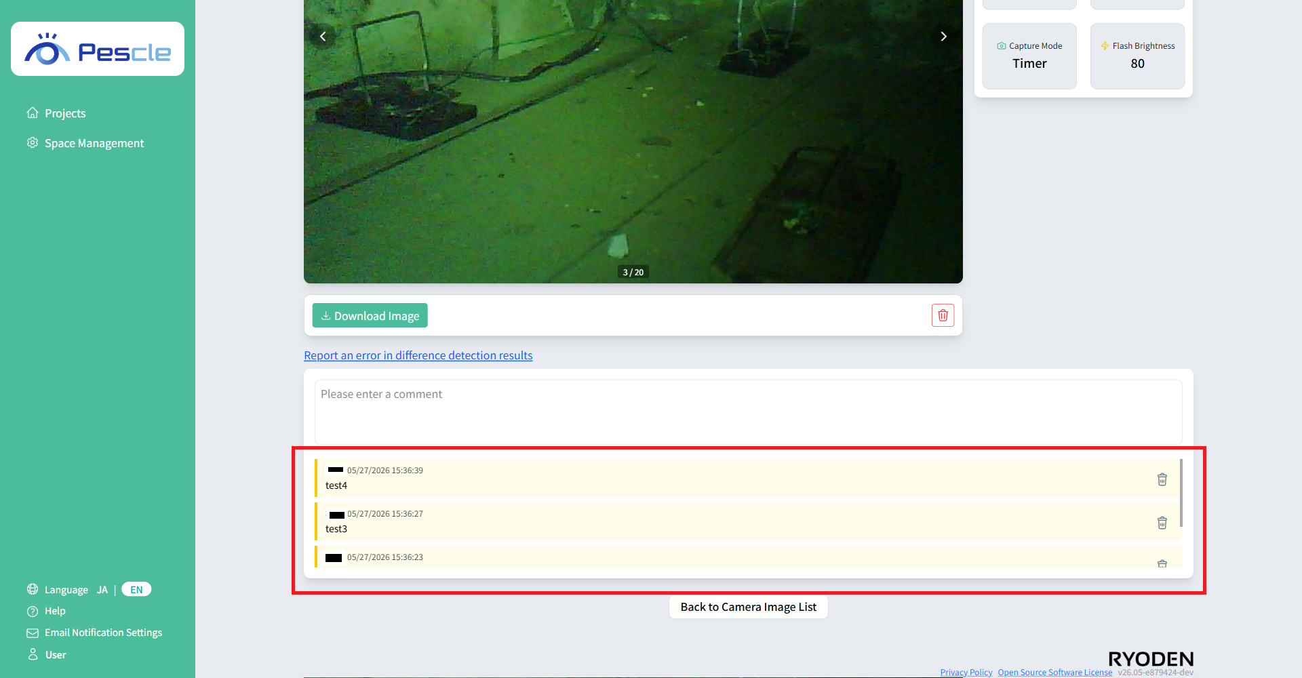The width and height of the screenshot is (1302, 678).
Task: Switch language to JA
Action: [102, 590]
